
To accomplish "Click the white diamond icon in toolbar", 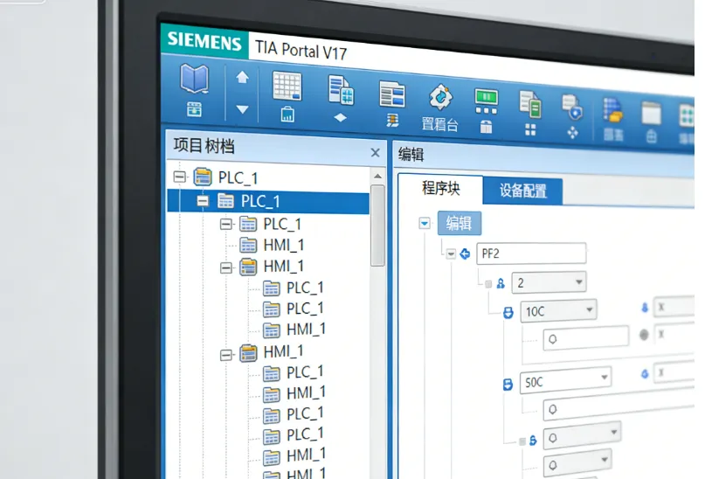I will pyautogui.click(x=341, y=118).
